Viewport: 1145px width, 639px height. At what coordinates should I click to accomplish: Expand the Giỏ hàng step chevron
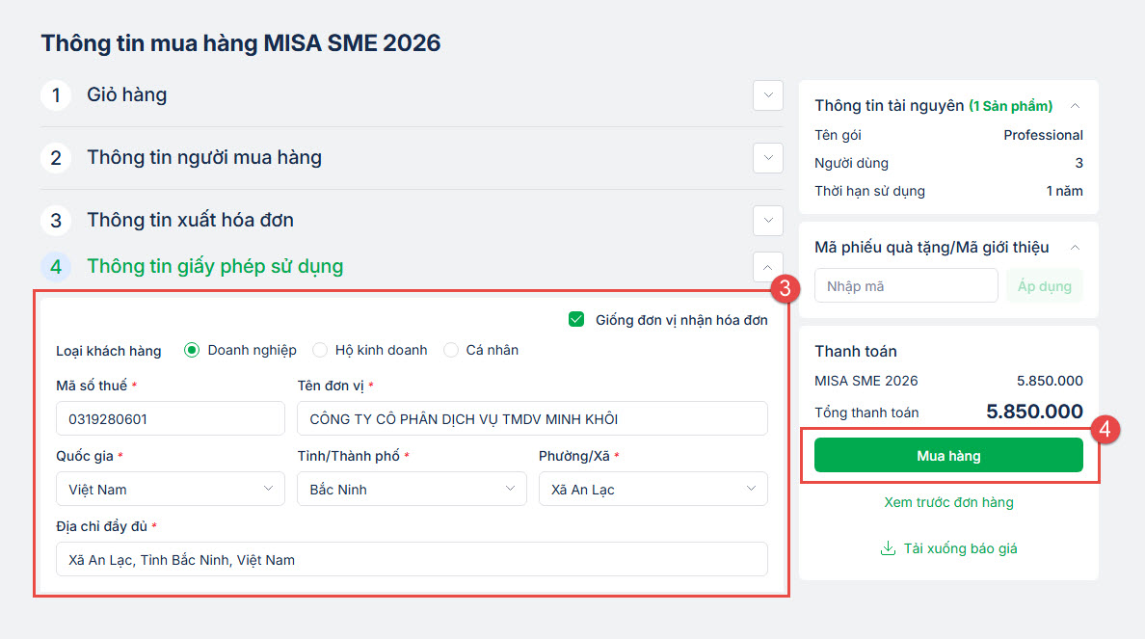(768, 95)
